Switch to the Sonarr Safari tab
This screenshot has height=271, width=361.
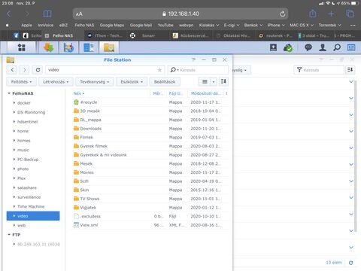click(x=148, y=35)
